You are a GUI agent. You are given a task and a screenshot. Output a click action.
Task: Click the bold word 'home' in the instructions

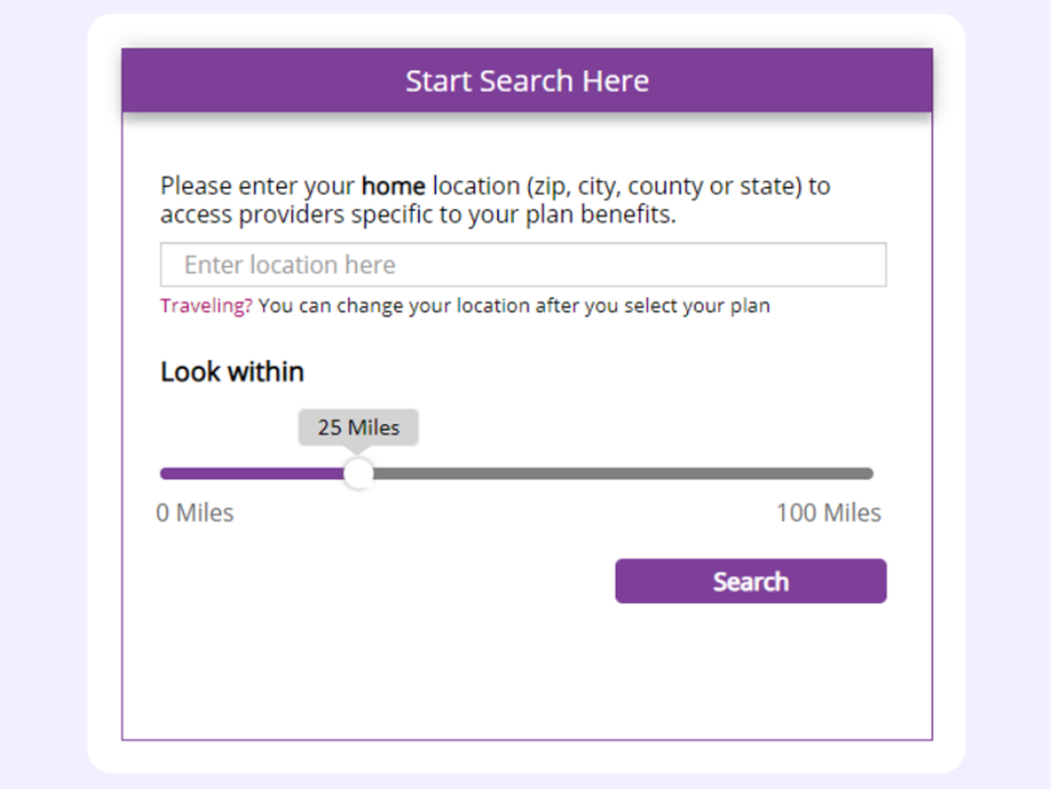point(393,186)
